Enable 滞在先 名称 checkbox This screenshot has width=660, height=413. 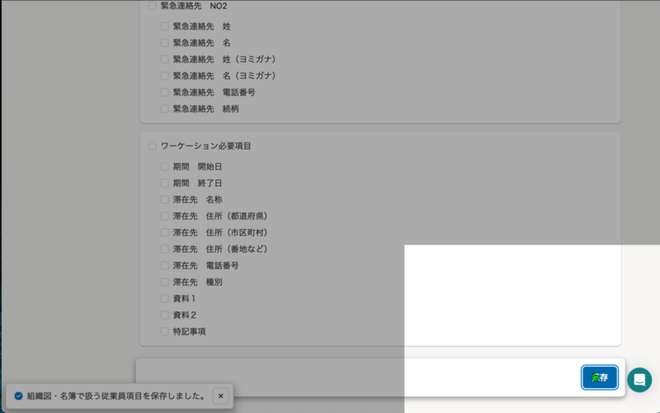click(x=164, y=199)
